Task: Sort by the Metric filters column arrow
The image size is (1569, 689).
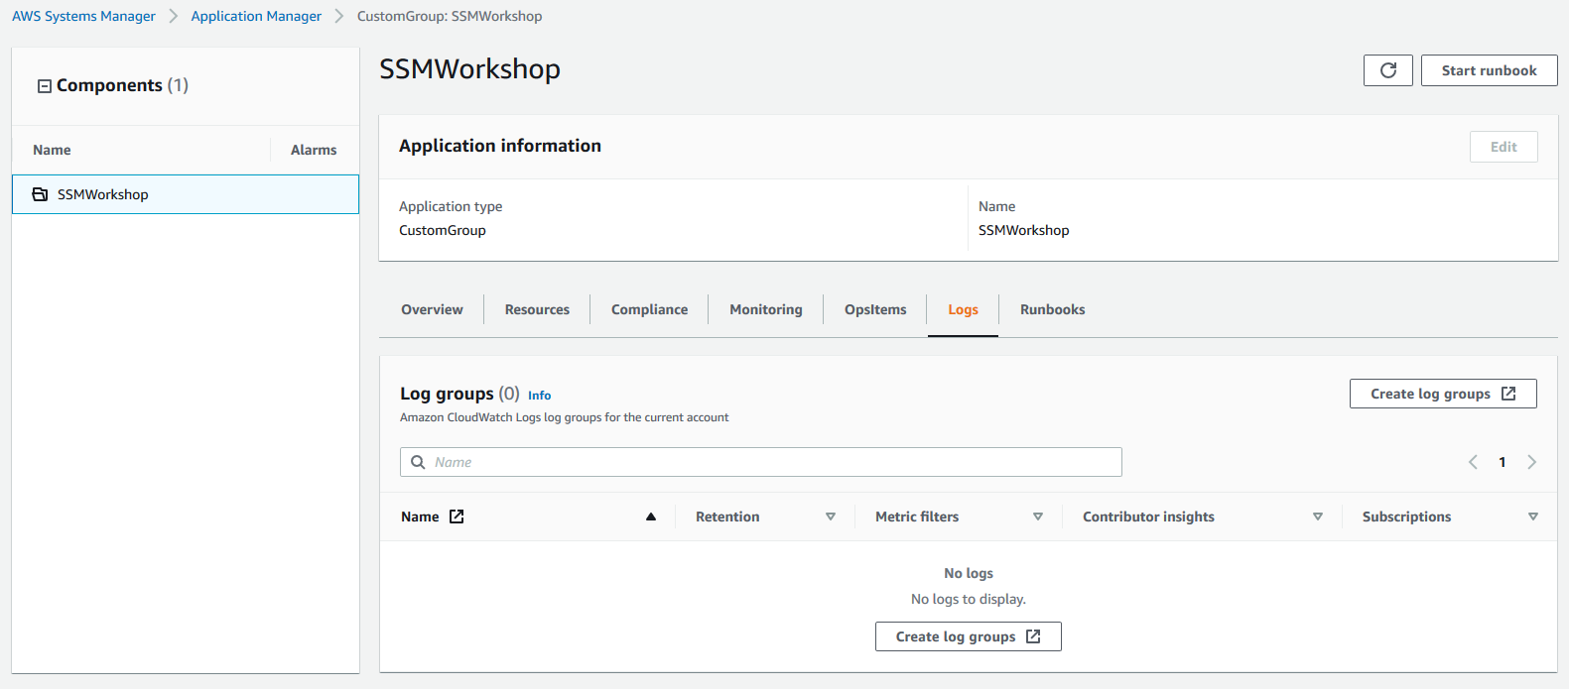Action: click(x=1038, y=517)
